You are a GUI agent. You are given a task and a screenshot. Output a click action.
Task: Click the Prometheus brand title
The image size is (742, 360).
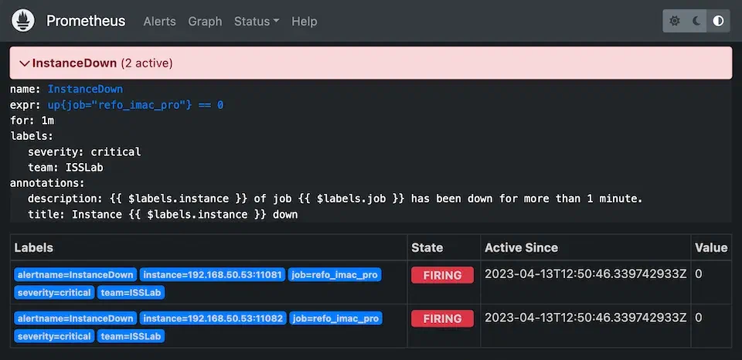tap(86, 21)
